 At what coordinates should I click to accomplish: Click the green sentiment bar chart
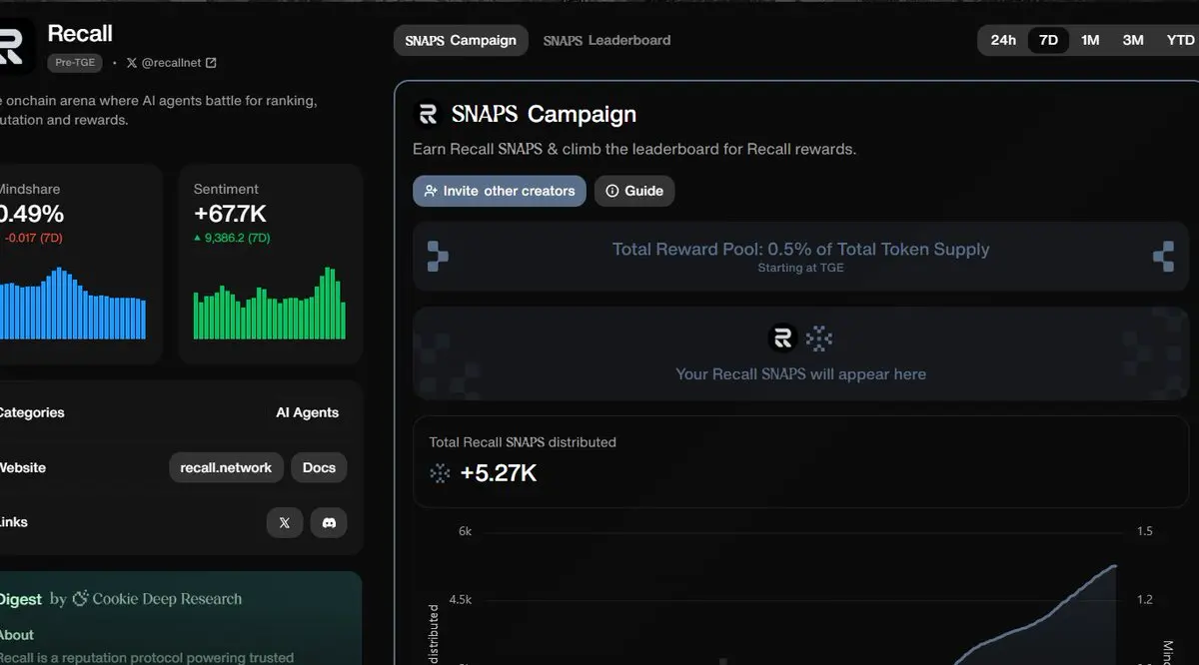coord(270,304)
